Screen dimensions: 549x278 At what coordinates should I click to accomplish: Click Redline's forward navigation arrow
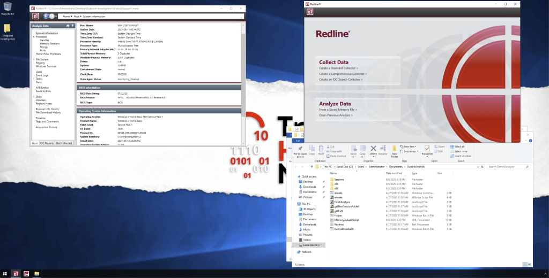(x=52, y=16)
